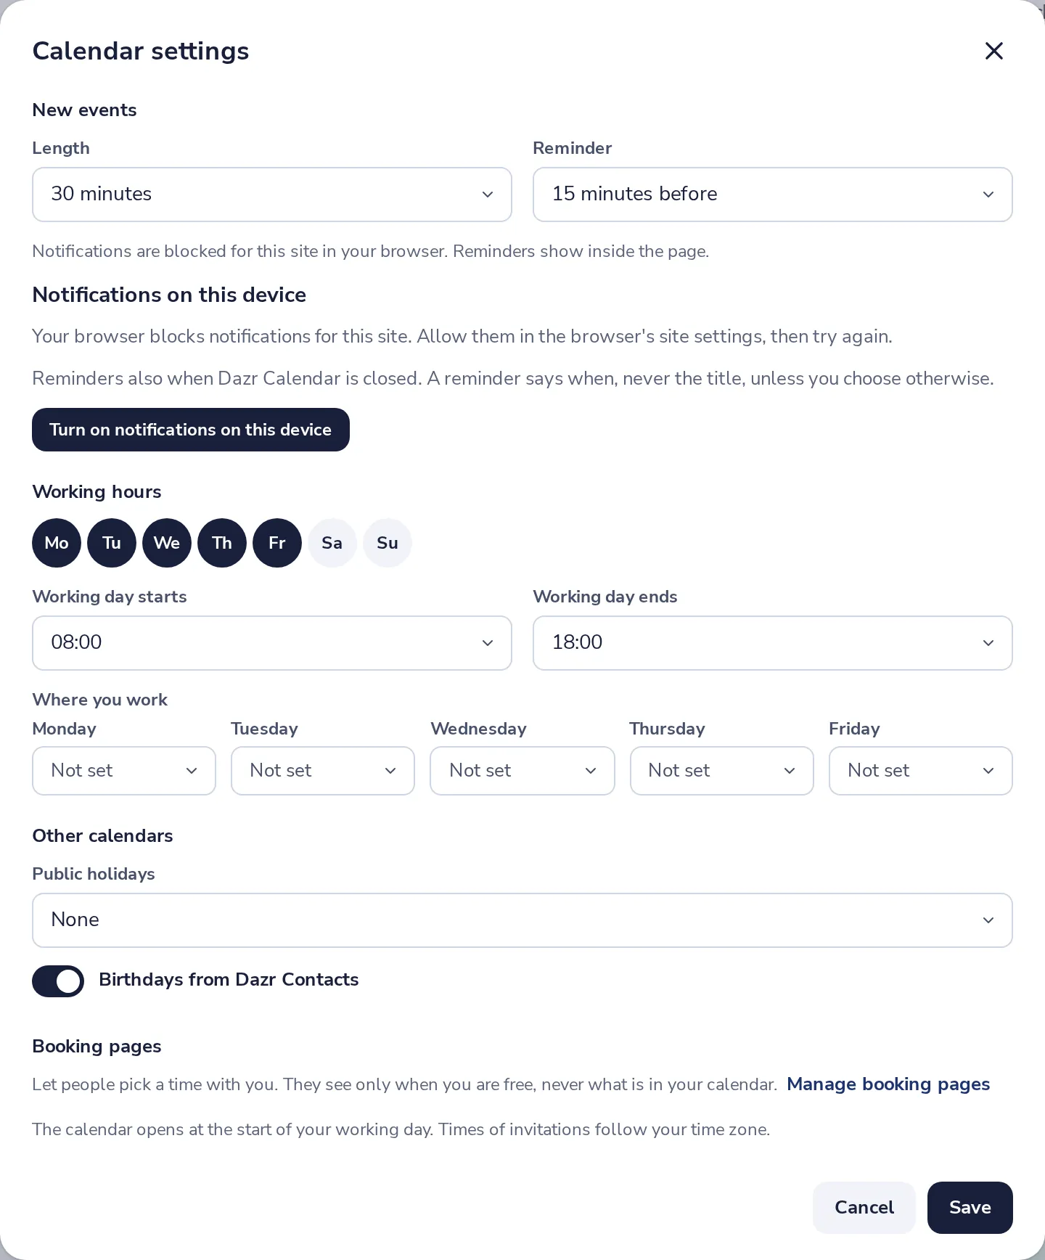1045x1260 pixels.
Task: Toggle Monday working day
Action: point(57,543)
